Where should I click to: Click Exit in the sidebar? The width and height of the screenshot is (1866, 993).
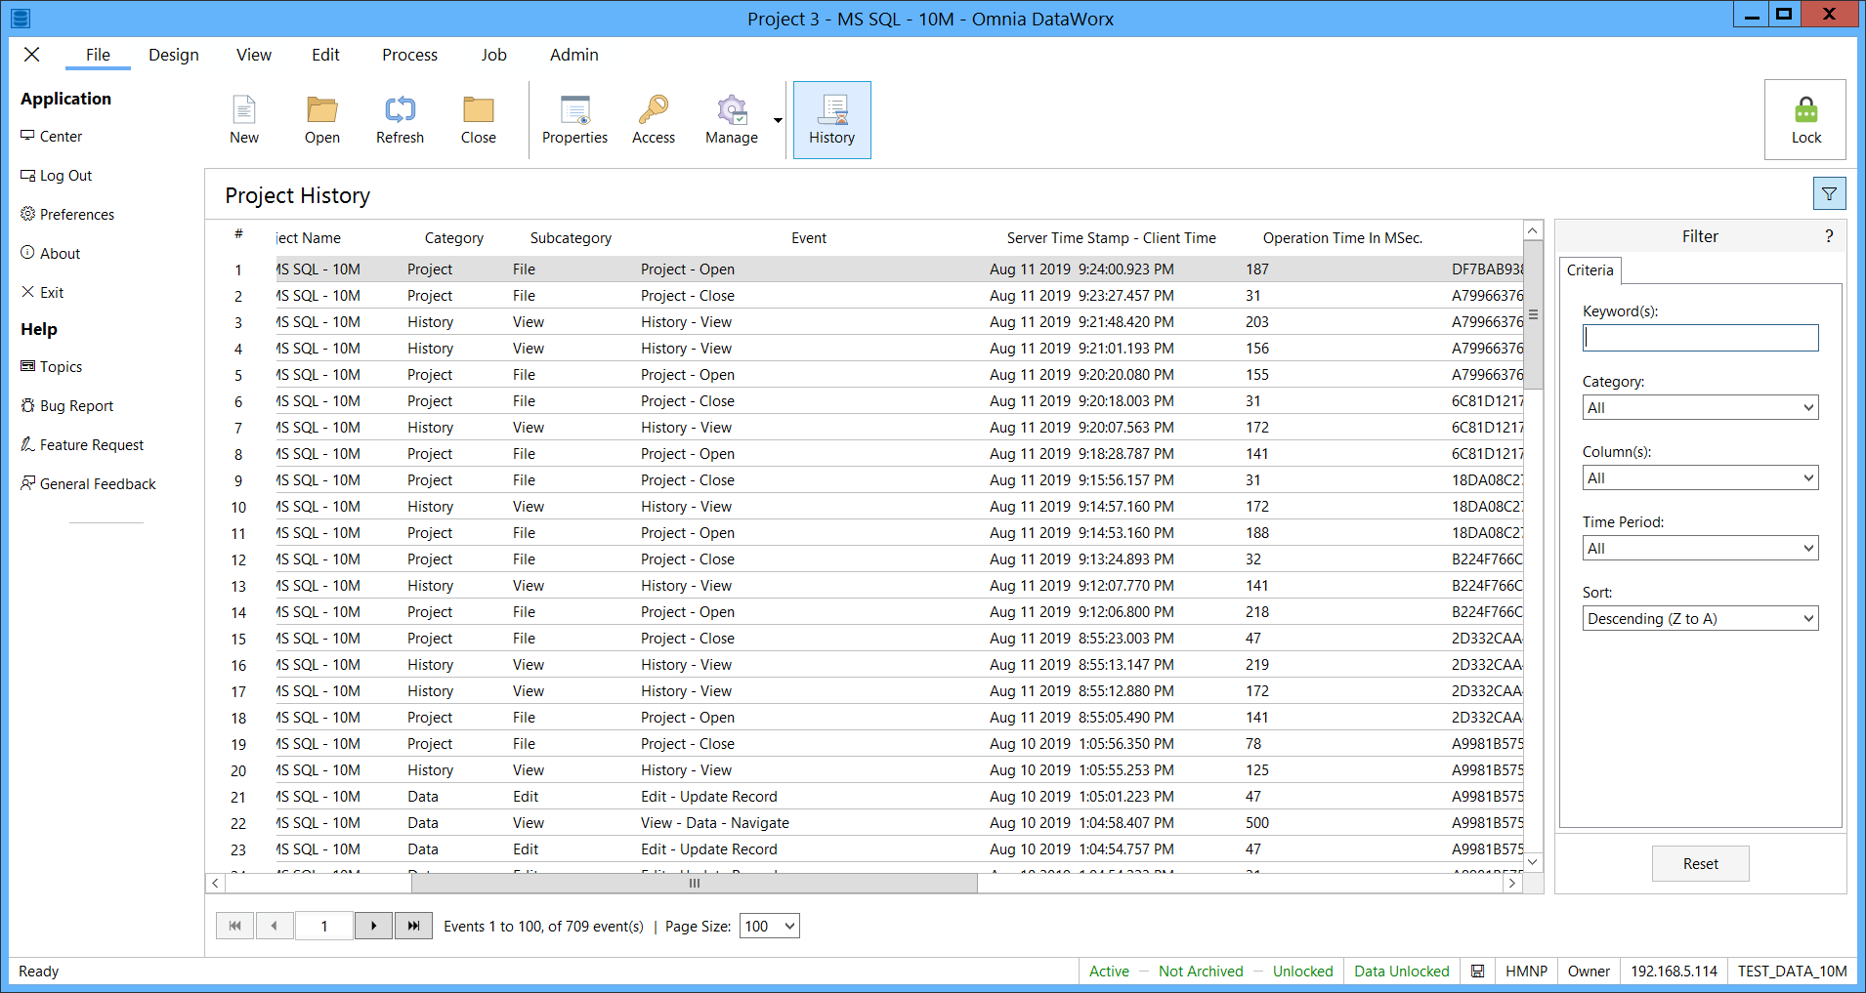[43, 293]
